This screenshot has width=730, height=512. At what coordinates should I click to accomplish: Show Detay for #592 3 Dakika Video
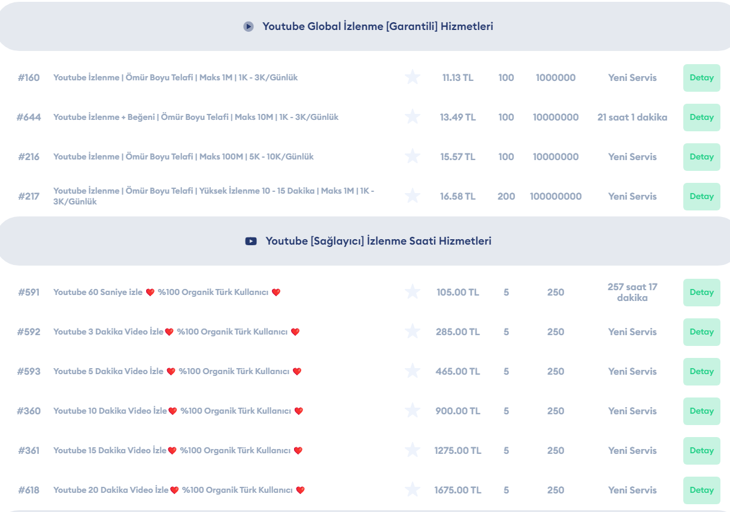701,332
